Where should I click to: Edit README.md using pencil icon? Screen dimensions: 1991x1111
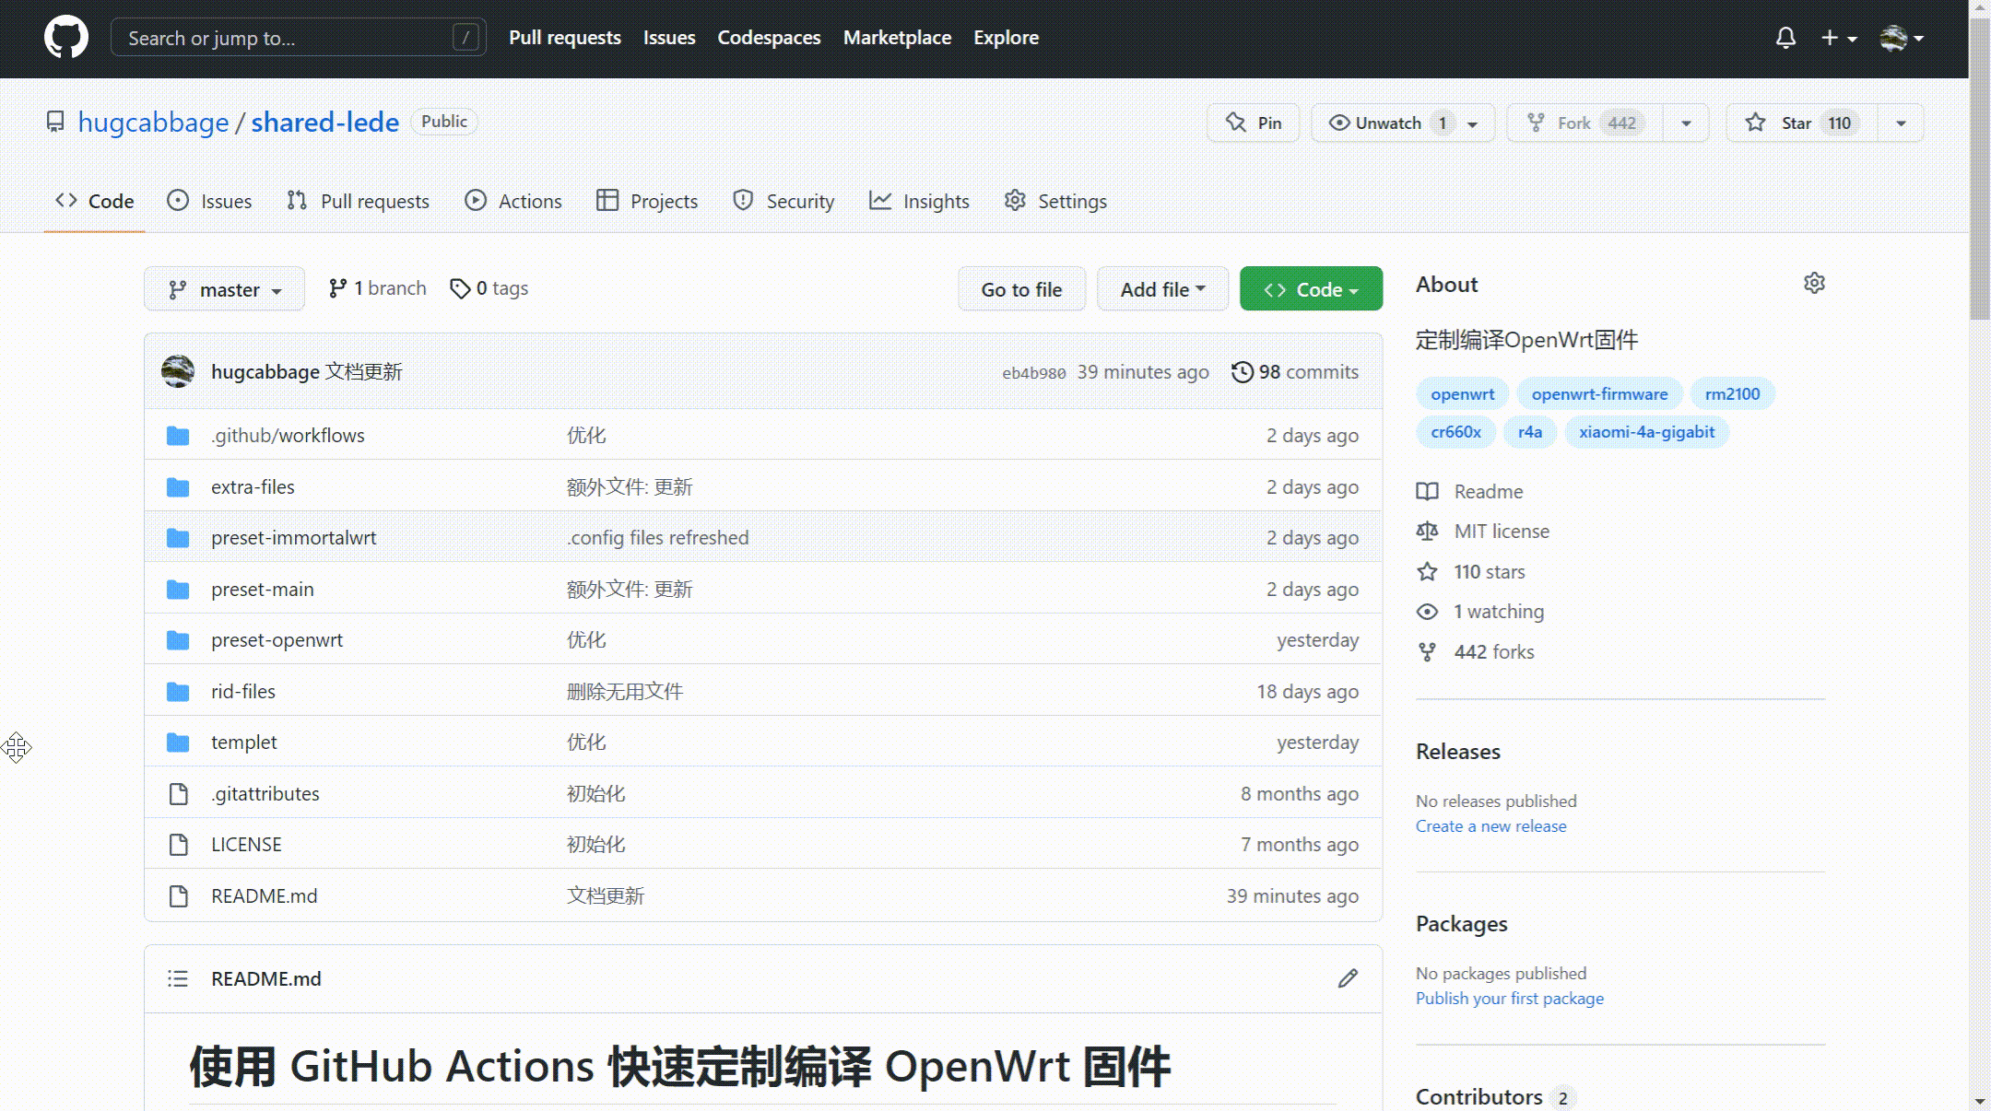(x=1348, y=978)
